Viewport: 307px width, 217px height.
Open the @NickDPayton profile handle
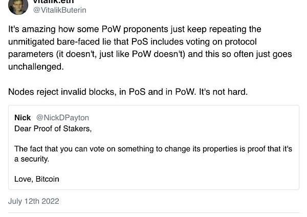(62, 118)
